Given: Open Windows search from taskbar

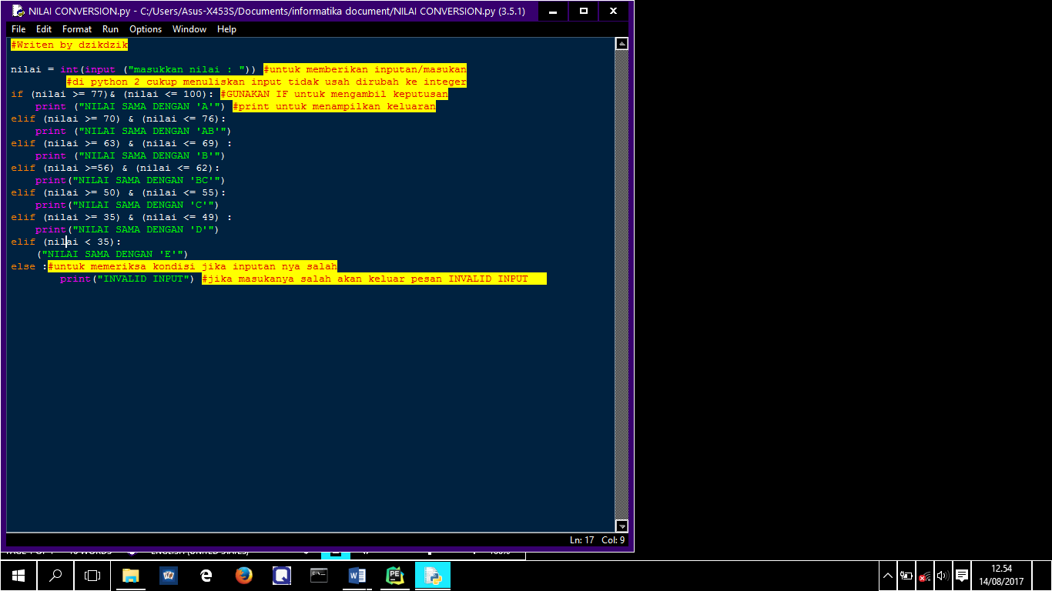Looking at the screenshot, I should (x=55, y=575).
